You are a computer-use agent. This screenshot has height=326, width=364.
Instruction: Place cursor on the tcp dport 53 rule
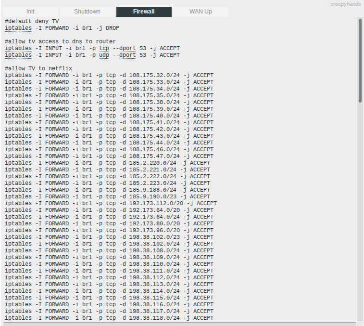pos(92,49)
